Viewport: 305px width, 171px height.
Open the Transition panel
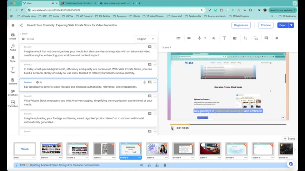coord(12,104)
